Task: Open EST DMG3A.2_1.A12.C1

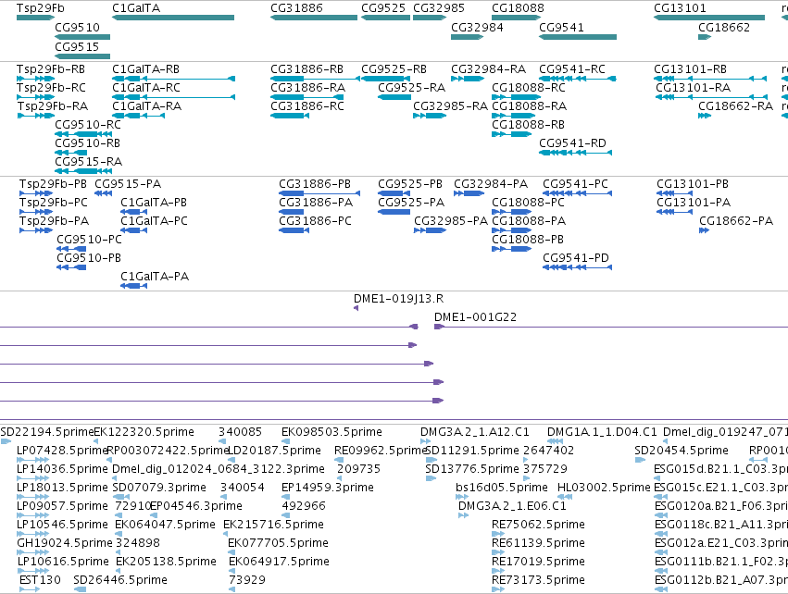Action: [475, 432]
